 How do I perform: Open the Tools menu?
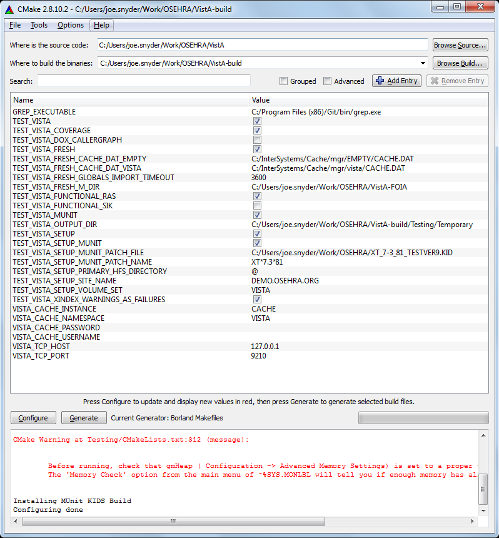(x=39, y=25)
